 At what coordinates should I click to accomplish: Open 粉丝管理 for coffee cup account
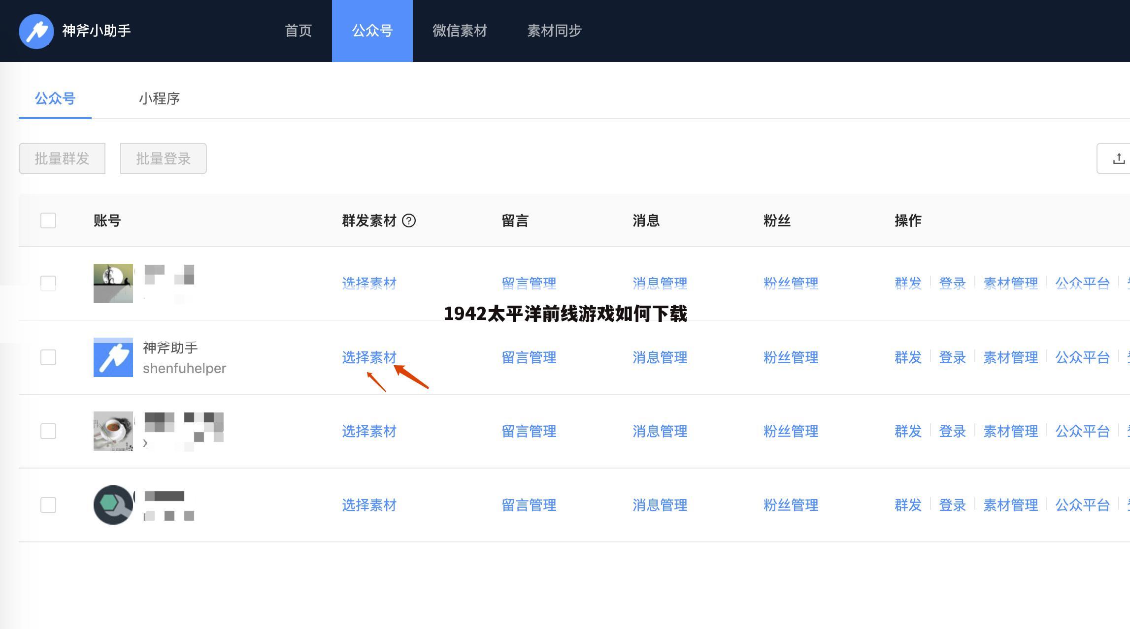tap(791, 431)
